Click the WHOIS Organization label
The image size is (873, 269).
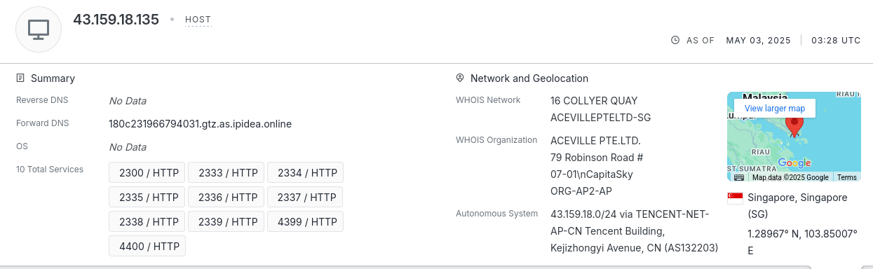[496, 140]
